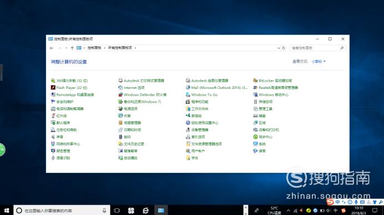This screenshot has height=215, width=384.
Task: Open Windows Defender 防火墙 item
Action: [x=143, y=94]
